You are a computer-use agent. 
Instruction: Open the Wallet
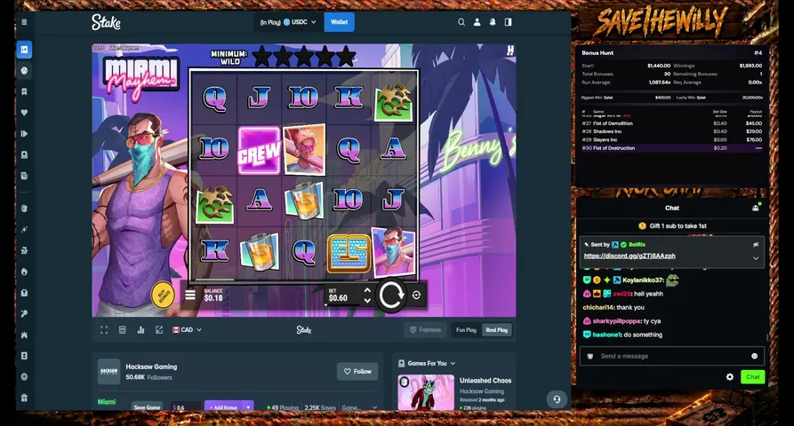340,22
